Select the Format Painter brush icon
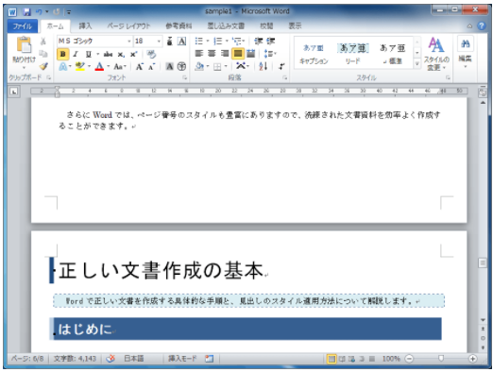493x372 pixels. [x=43, y=66]
